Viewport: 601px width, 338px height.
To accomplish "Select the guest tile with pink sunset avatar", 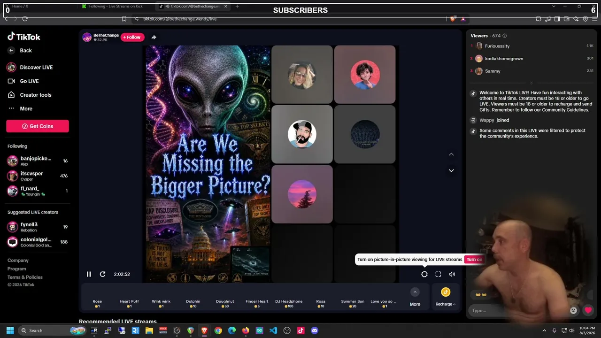I will 302,194.
